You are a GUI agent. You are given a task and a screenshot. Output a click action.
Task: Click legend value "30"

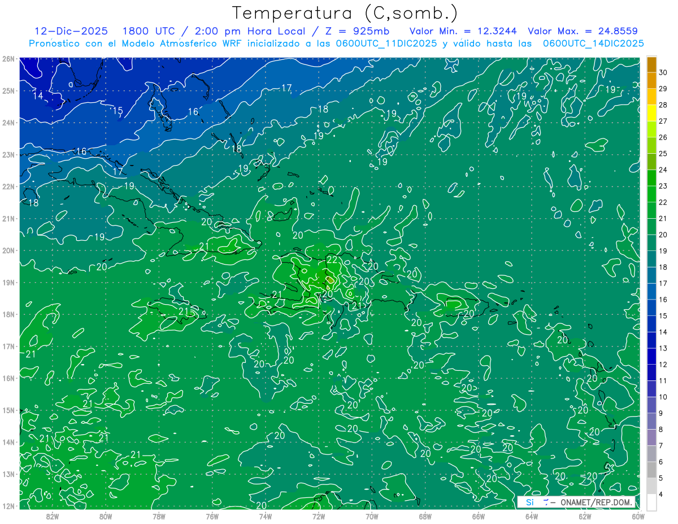click(x=663, y=72)
